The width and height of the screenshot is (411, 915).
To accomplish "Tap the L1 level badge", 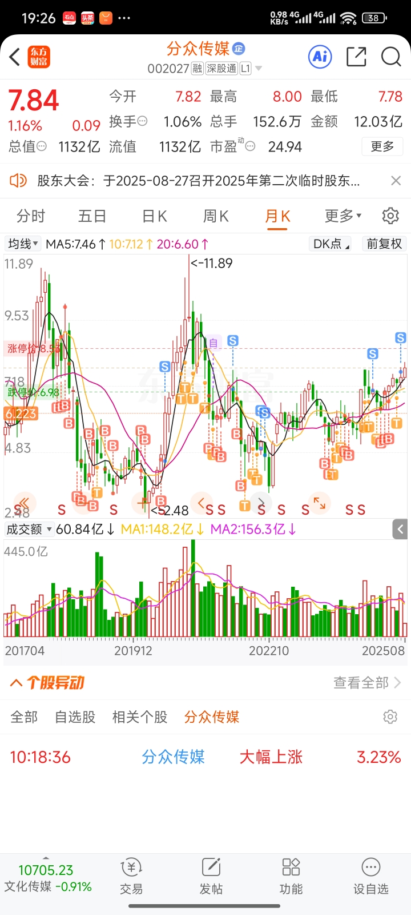I will [245, 69].
